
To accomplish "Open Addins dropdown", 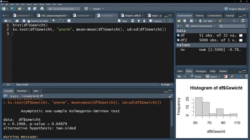I will pyautogui.click(x=98, y=9).
